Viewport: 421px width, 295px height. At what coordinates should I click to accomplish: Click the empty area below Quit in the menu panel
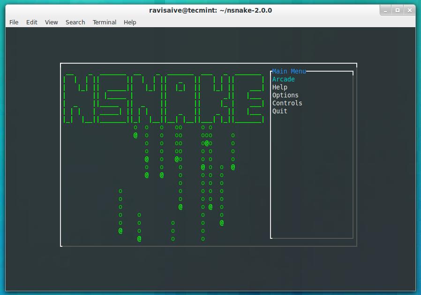click(312, 178)
